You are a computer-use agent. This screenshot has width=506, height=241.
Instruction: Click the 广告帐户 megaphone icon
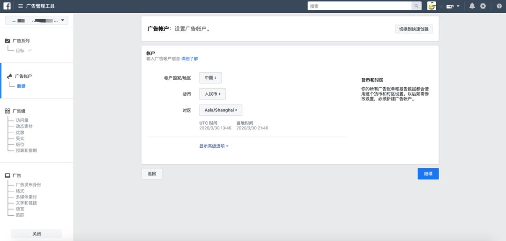pos(9,76)
